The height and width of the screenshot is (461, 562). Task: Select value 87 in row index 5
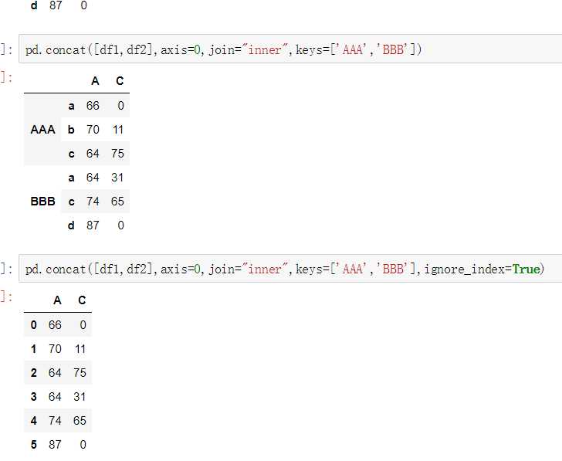(55, 445)
